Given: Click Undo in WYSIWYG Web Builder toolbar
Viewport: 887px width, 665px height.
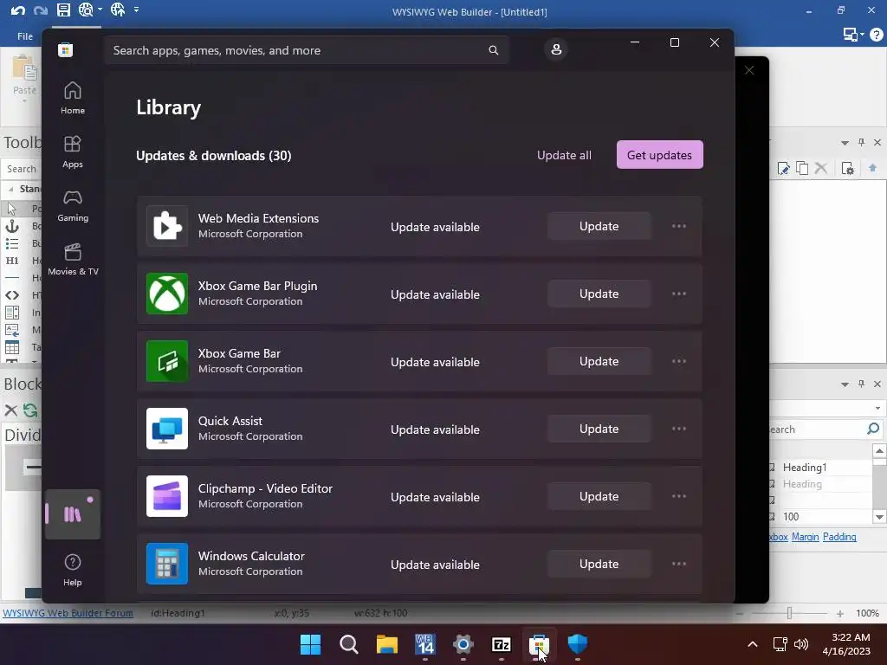Looking at the screenshot, I should tap(17, 10).
